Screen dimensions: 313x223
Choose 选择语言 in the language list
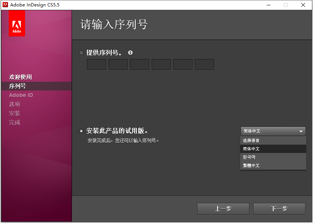click(x=273, y=140)
